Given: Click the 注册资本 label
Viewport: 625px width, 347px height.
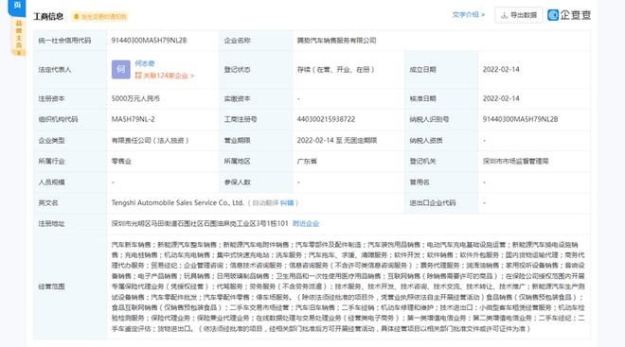Looking at the screenshot, I should pos(51,98).
